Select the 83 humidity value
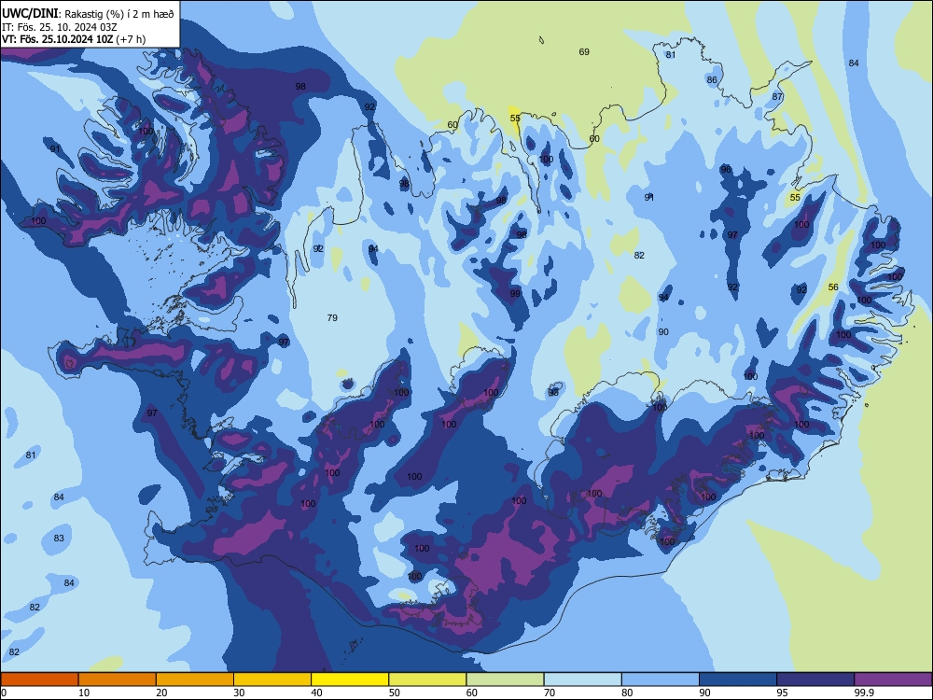 [x=59, y=539]
